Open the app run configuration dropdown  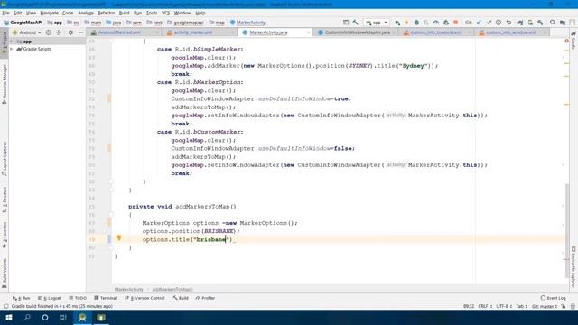click(377, 23)
